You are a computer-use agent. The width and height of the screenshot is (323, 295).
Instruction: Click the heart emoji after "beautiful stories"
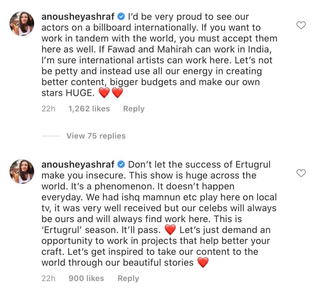pyautogui.click(x=203, y=263)
